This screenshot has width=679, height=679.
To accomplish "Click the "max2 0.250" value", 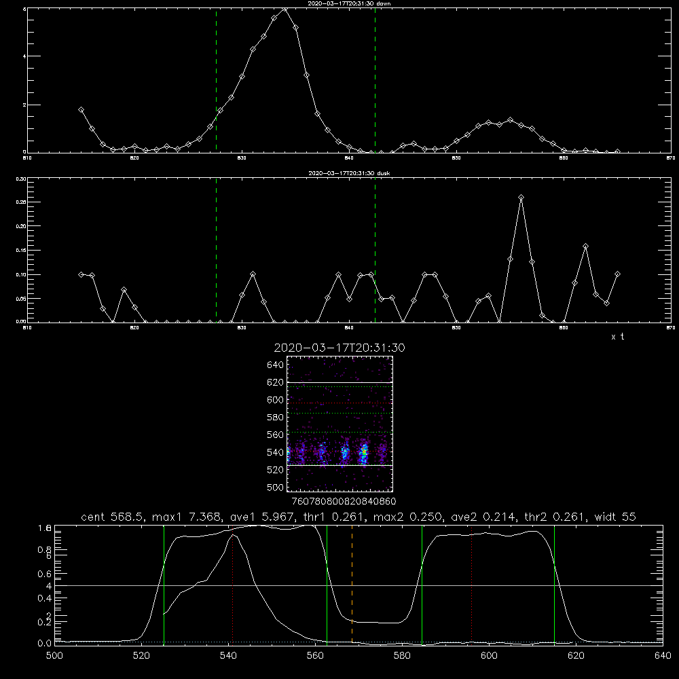I will [407, 517].
